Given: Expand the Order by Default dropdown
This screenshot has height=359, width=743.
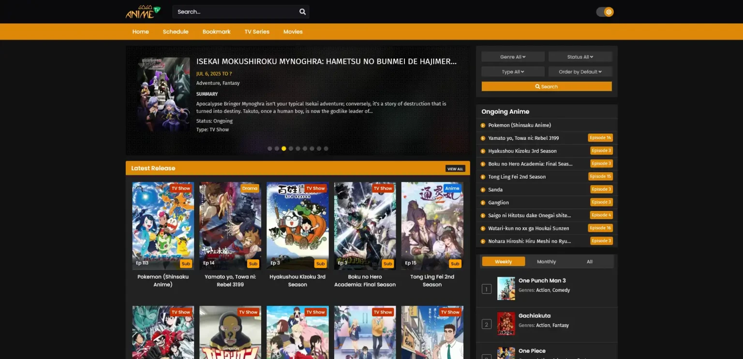Looking at the screenshot, I should coord(580,72).
